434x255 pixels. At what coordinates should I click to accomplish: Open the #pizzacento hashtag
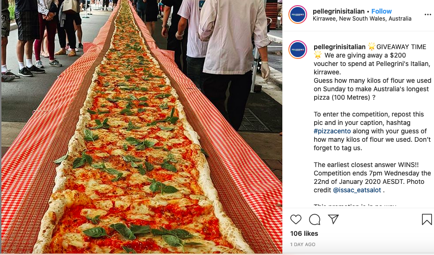332,131
